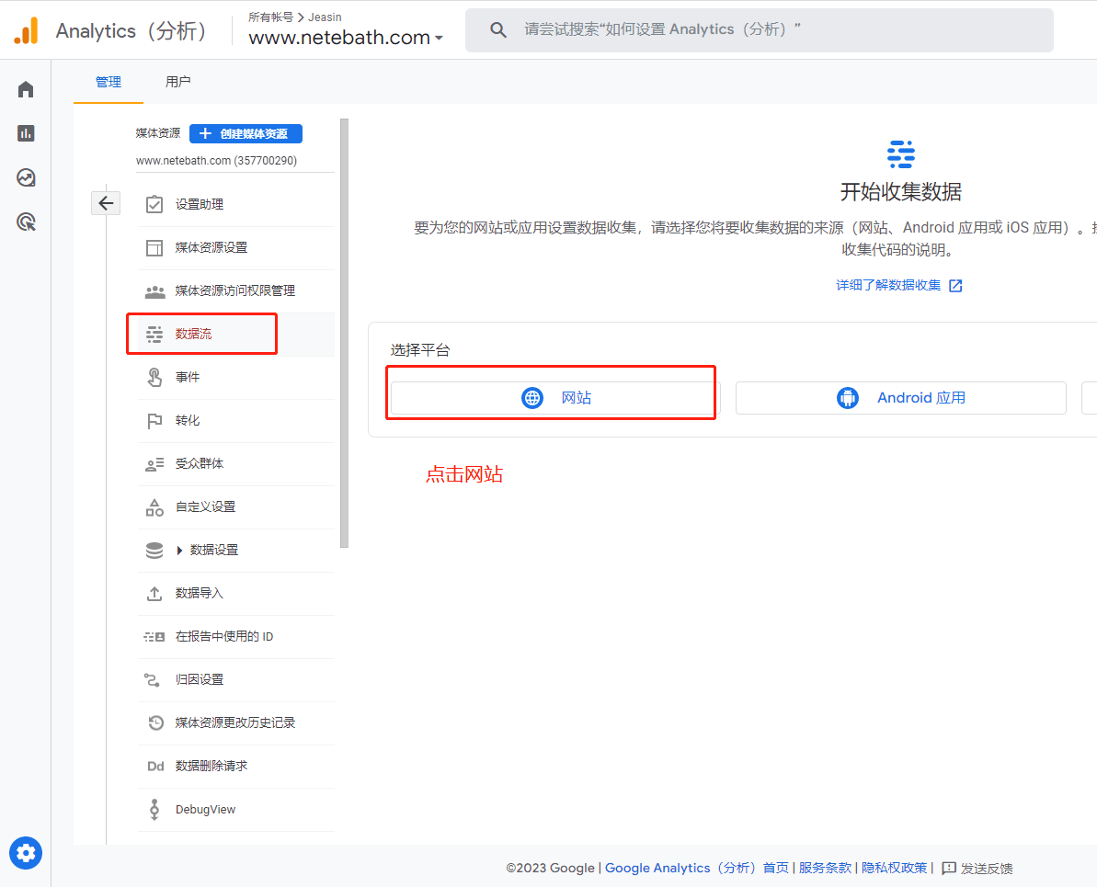This screenshot has height=887, width=1097.
Task: Open the 详细了解数据收集 link
Action: 888,286
